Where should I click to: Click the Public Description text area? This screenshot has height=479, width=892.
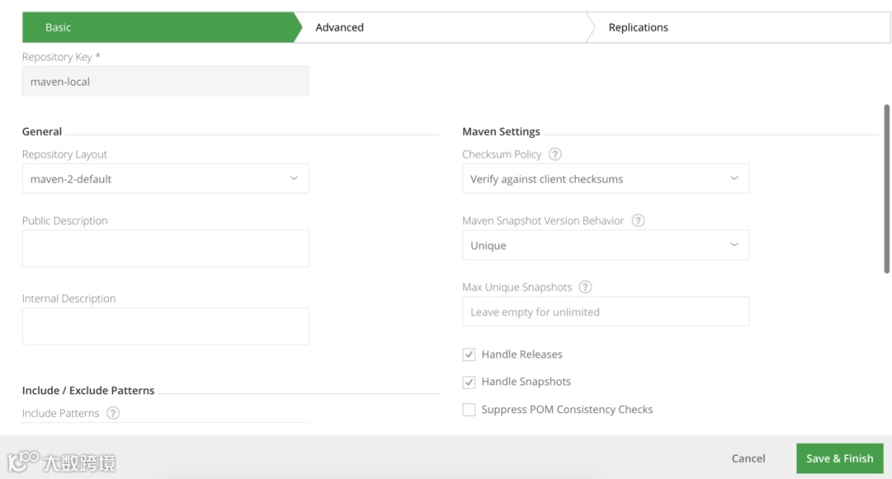(165, 248)
